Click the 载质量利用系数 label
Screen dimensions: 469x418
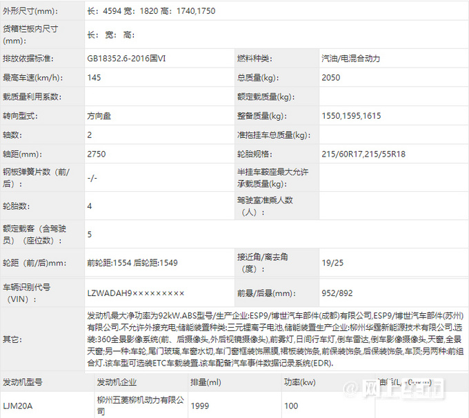pos(32,97)
